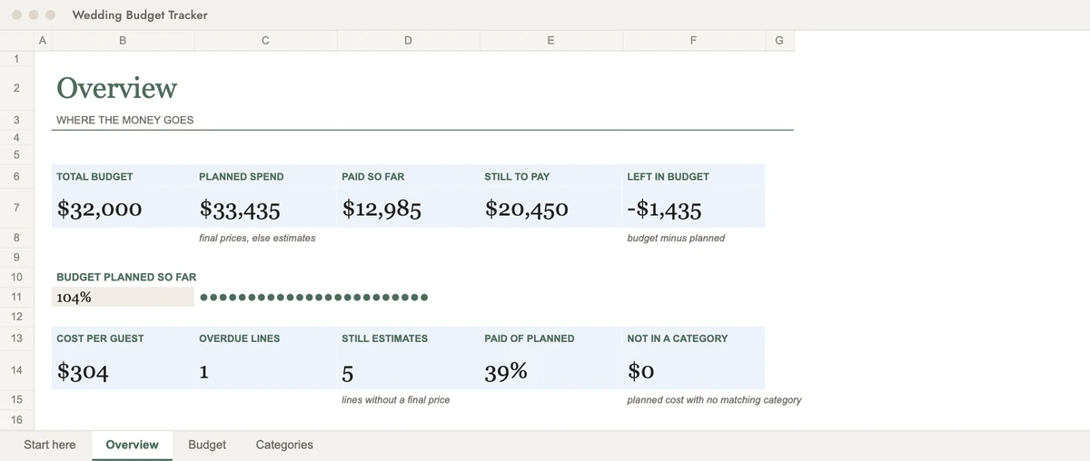This screenshot has height=461, width=1090.
Task: Select the $12,985 paid so far value
Action: click(381, 209)
